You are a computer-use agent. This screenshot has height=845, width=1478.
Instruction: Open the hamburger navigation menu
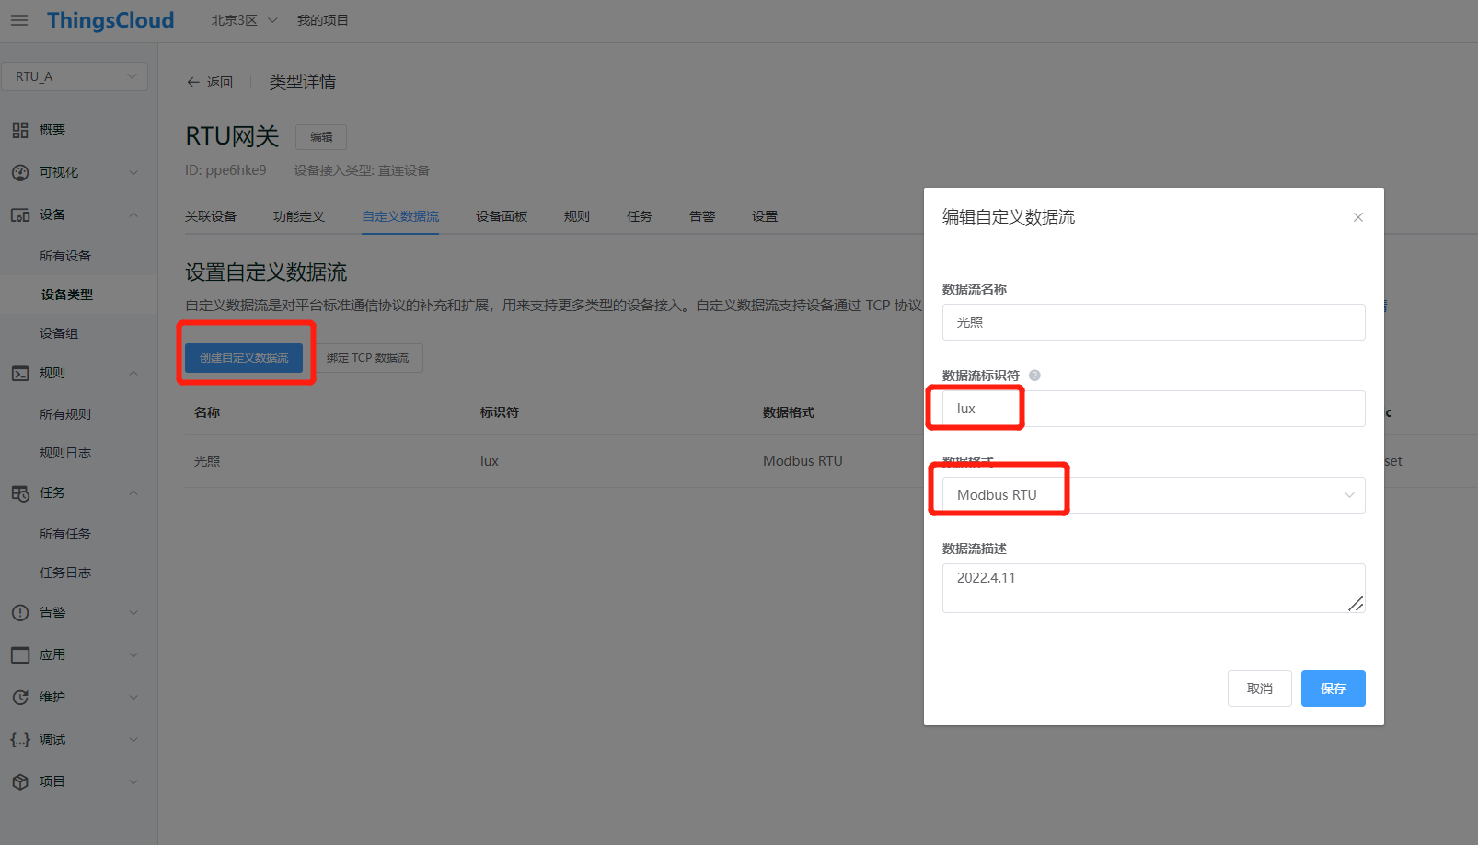pyautogui.click(x=18, y=20)
